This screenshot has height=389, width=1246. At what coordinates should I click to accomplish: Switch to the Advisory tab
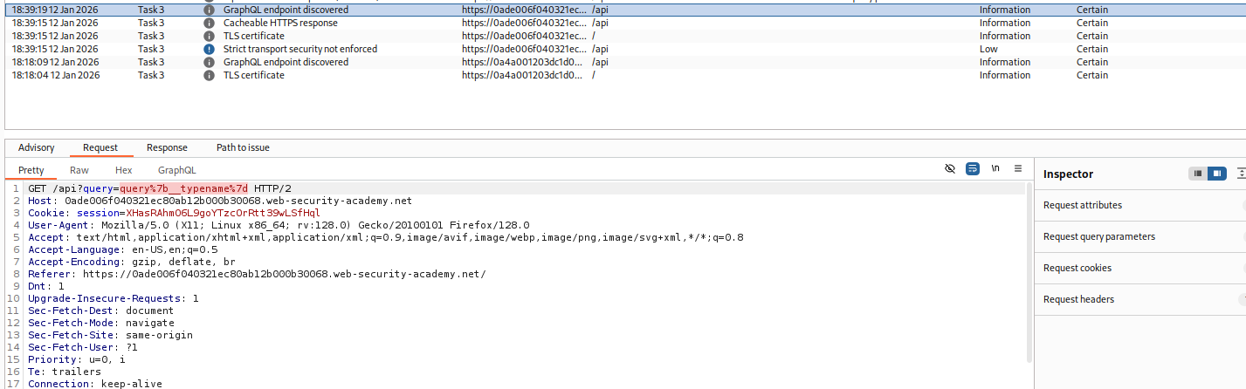click(x=36, y=148)
